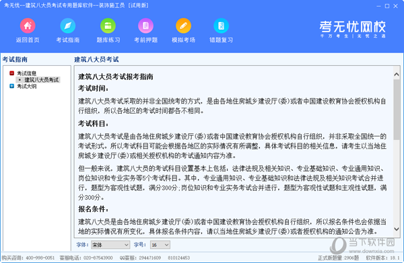The image size is (404, 263).
Task: Open the 错题复习 wrong-answer review icon
Action: click(221, 26)
